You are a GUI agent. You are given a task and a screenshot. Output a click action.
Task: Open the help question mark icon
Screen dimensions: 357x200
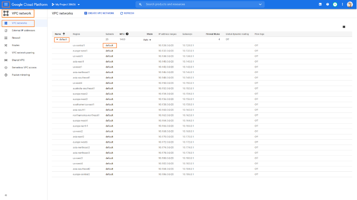(x=328, y=4)
